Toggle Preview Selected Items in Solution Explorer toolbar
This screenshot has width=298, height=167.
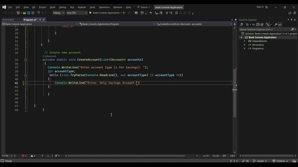[280, 25]
